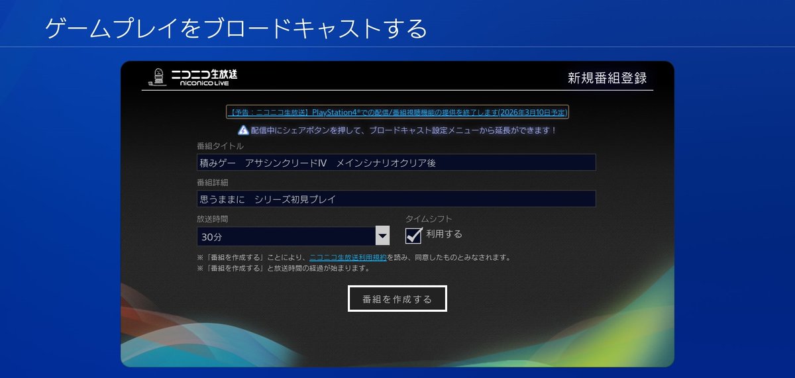Open the PlayStation4 service end notice link
This screenshot has width=795, height=378.
(397, 113)
